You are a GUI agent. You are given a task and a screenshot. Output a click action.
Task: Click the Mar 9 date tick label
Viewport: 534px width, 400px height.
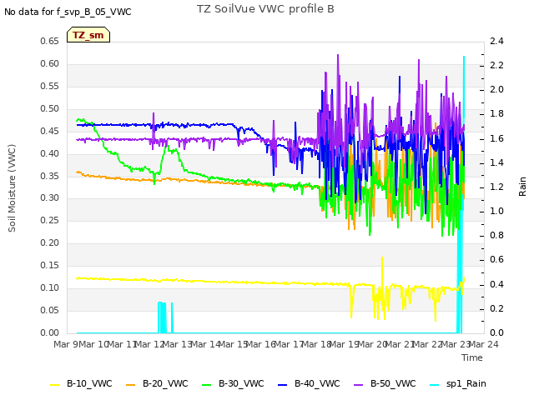[66, 344]
